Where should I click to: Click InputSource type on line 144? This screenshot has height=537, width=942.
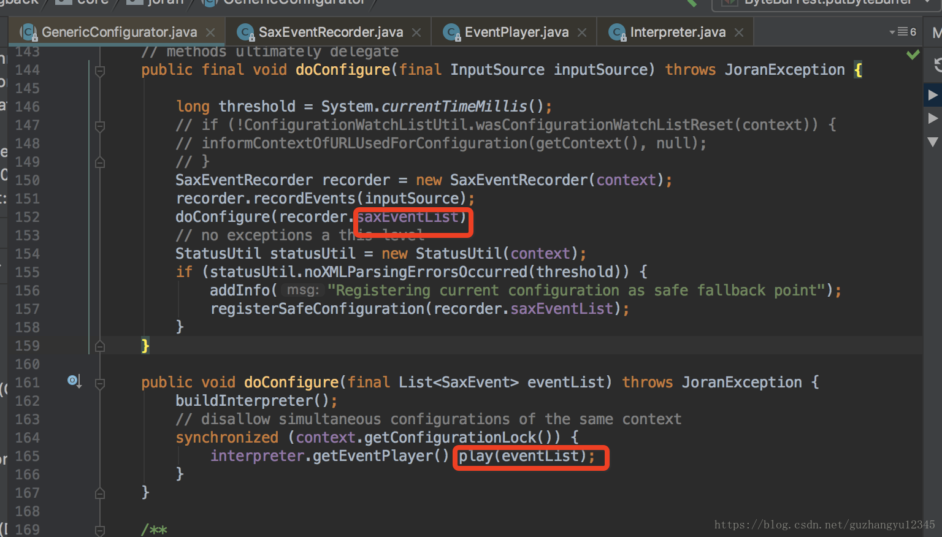pyautogui.click(x=497, y=70)
